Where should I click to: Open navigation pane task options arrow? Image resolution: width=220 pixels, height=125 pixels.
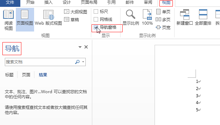(80, 47)
